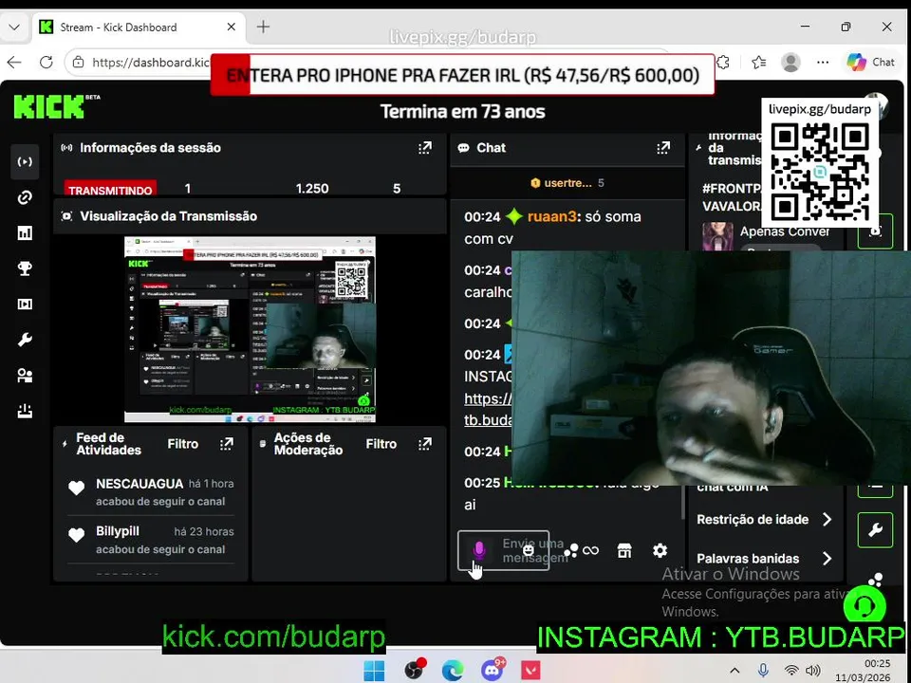Click the green-outlined wrench button on right
The height and width of the screenshot is (683, 911).
click(x=875, y=530)
